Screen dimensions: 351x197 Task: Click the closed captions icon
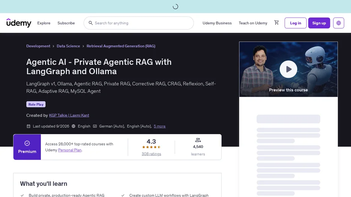(95, 126)
